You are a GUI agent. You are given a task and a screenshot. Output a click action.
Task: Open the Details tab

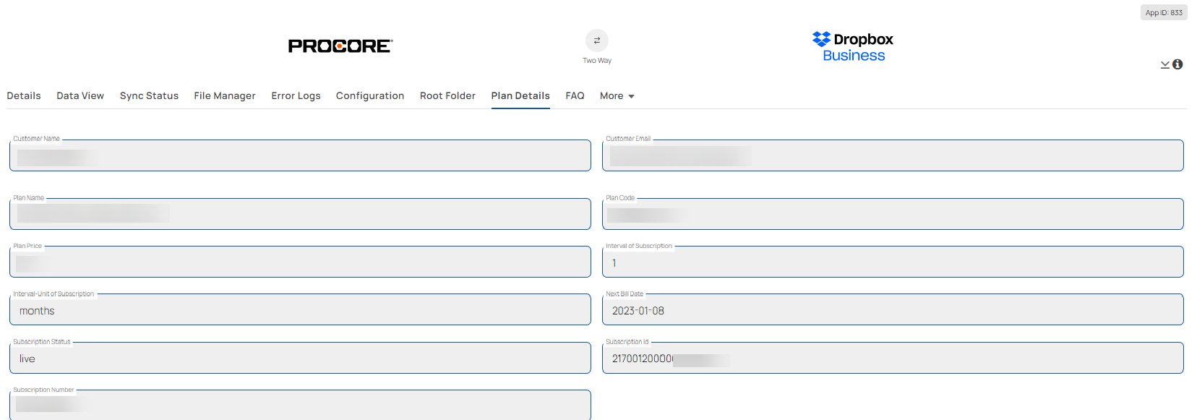(x=24, y=95)
